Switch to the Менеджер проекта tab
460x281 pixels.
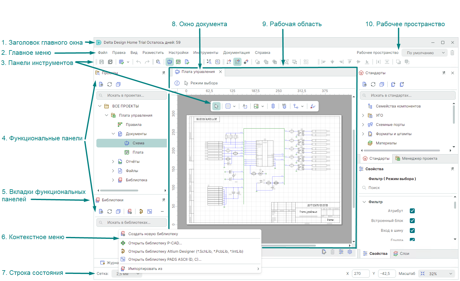point(416,159)
